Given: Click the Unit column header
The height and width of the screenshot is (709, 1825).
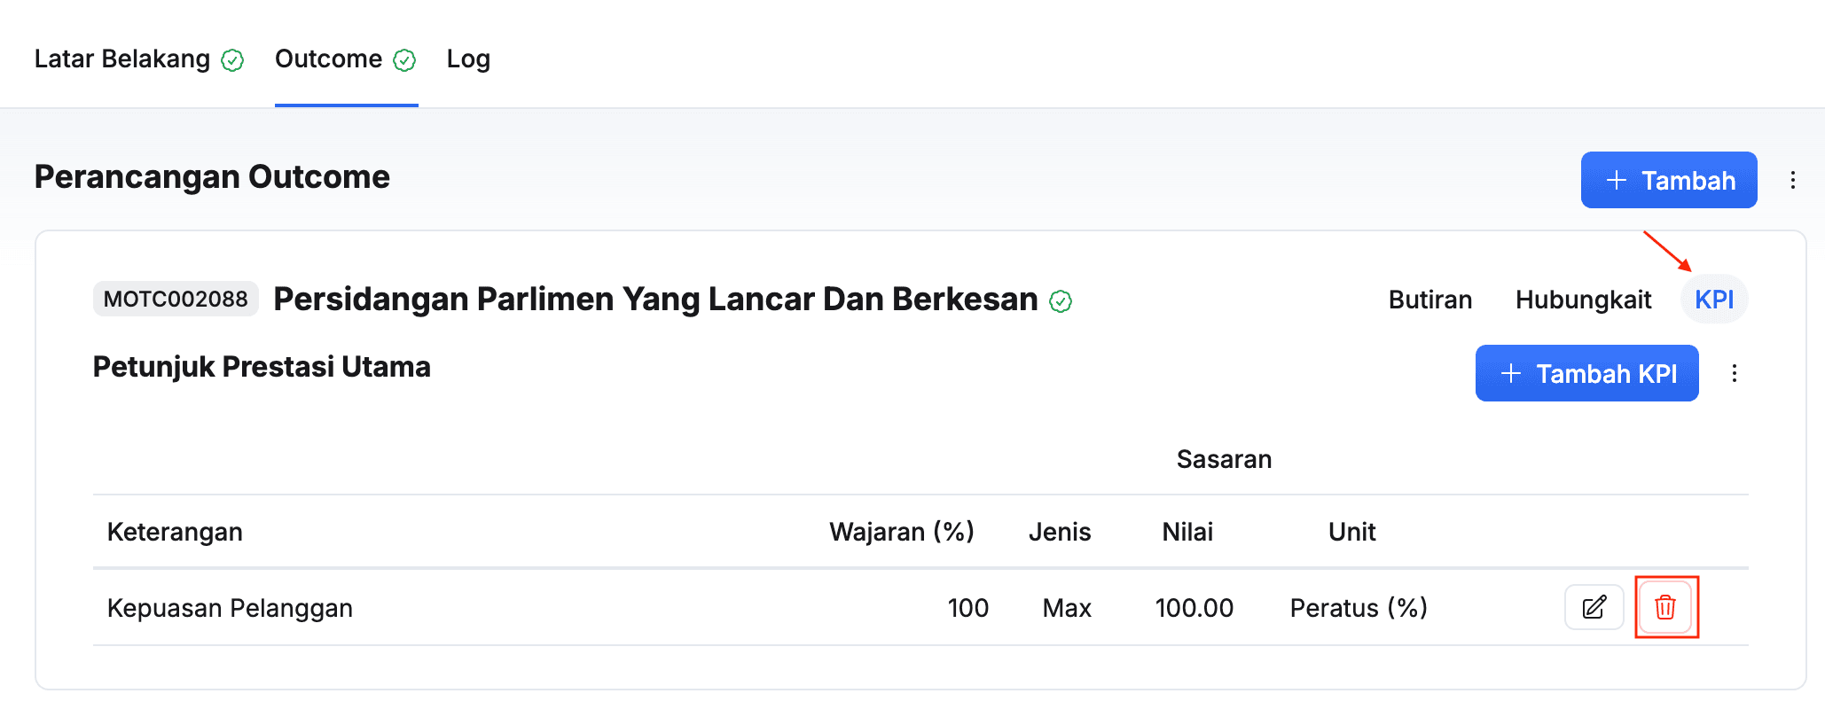Looking at the screenshot, I should (1351, 532).
